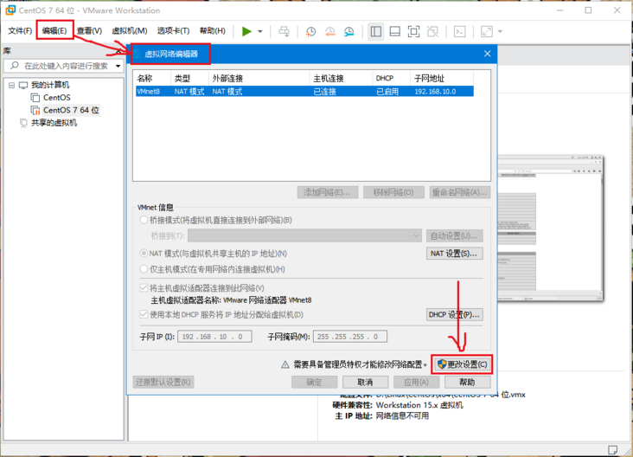
Task: Open the 编辑(E) menu
Action: [x=54, y=30]
